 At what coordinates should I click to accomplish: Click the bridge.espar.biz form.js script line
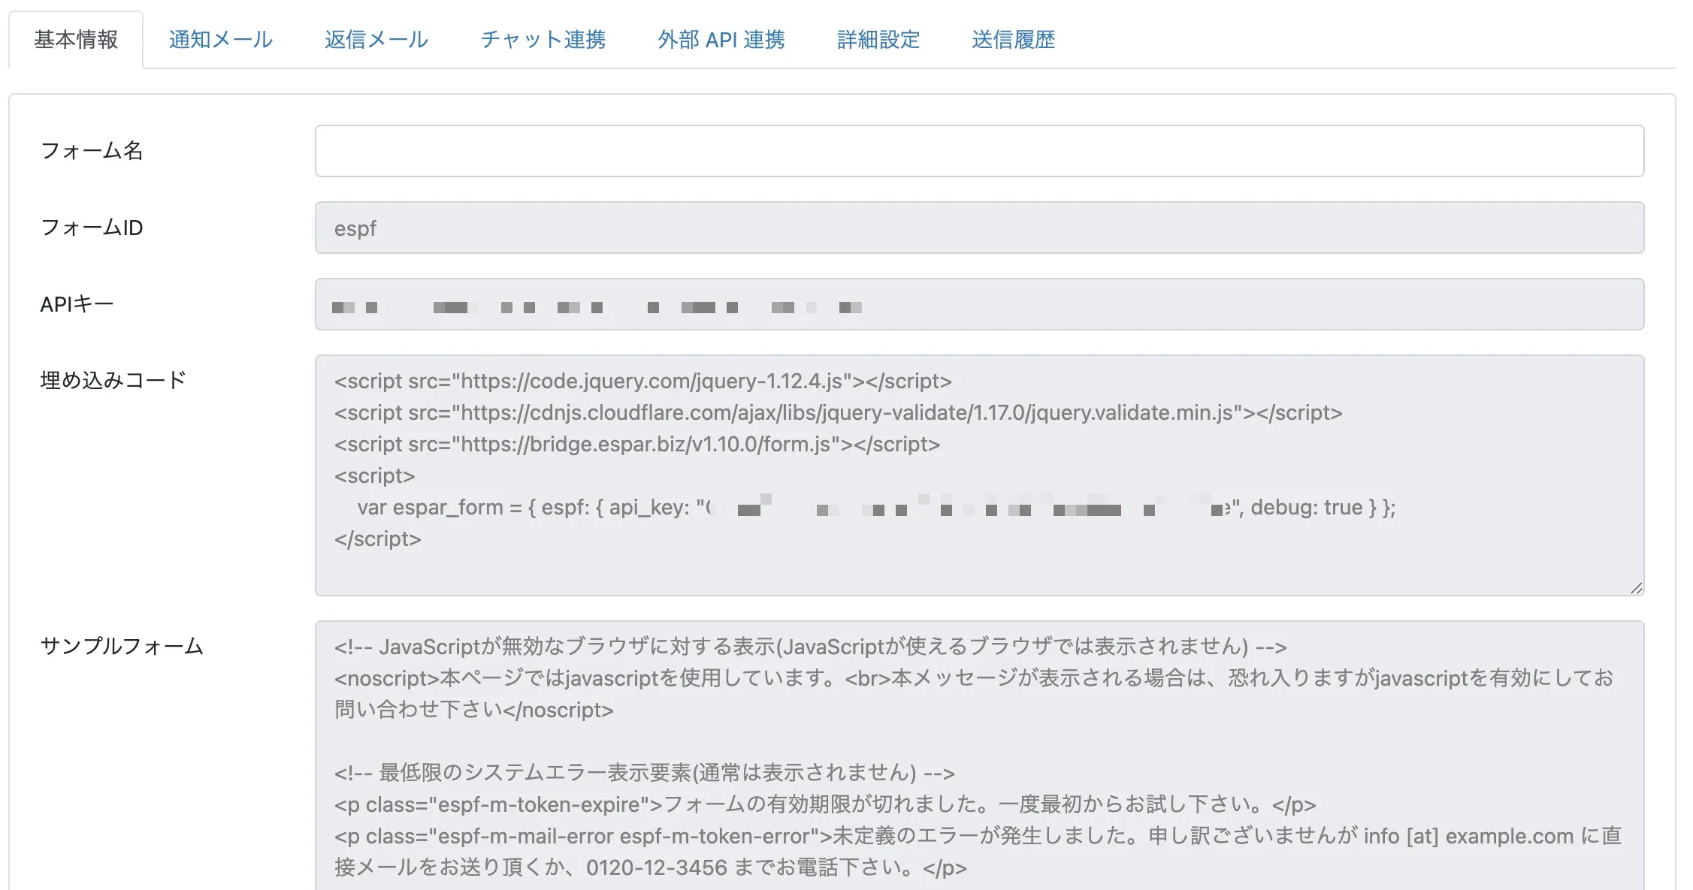click(x=637, y=444)
